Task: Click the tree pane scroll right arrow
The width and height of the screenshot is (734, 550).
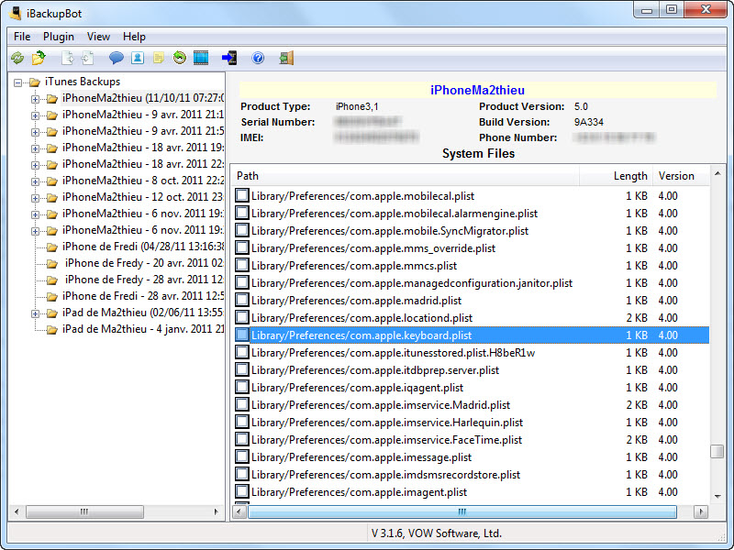Action: [x=216, y=511]
